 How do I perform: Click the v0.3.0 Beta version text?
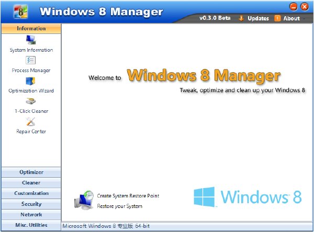pos(215,18)
